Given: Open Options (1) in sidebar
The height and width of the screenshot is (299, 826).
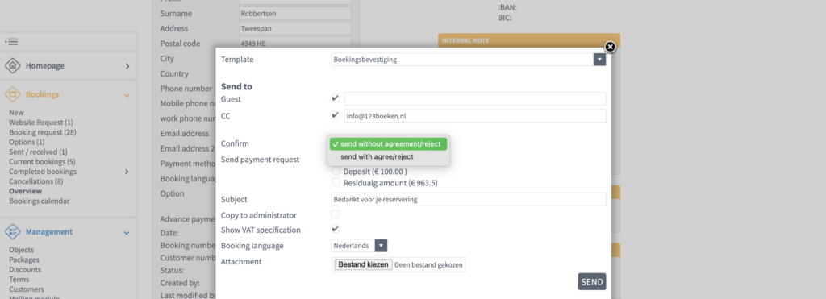Looking at the screenshot, I should pos(27,142).
